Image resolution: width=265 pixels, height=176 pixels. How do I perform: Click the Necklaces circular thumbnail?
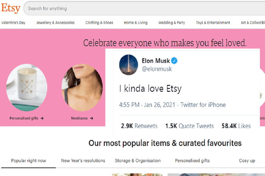[82, 87]
